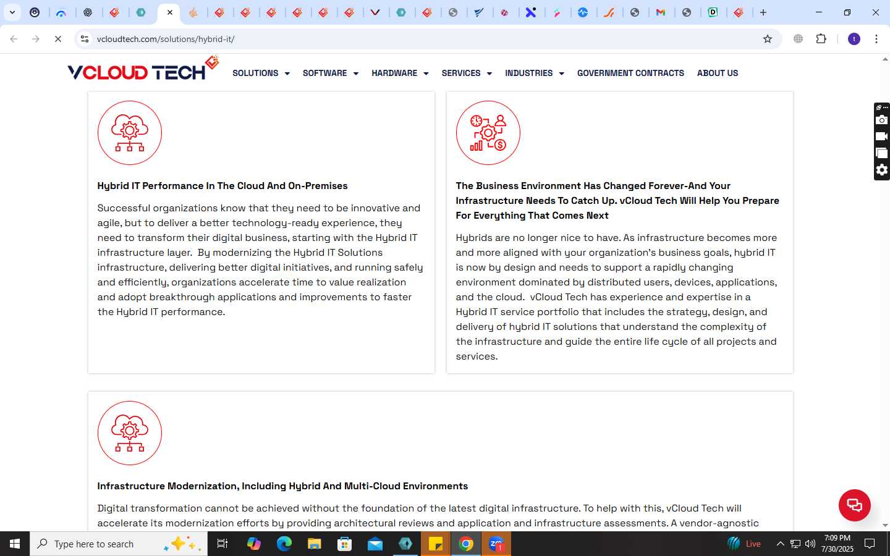This screenshot has width=890, height=556.
Task: Click the scrollbar down arrow
Action: tap(885, 525)
